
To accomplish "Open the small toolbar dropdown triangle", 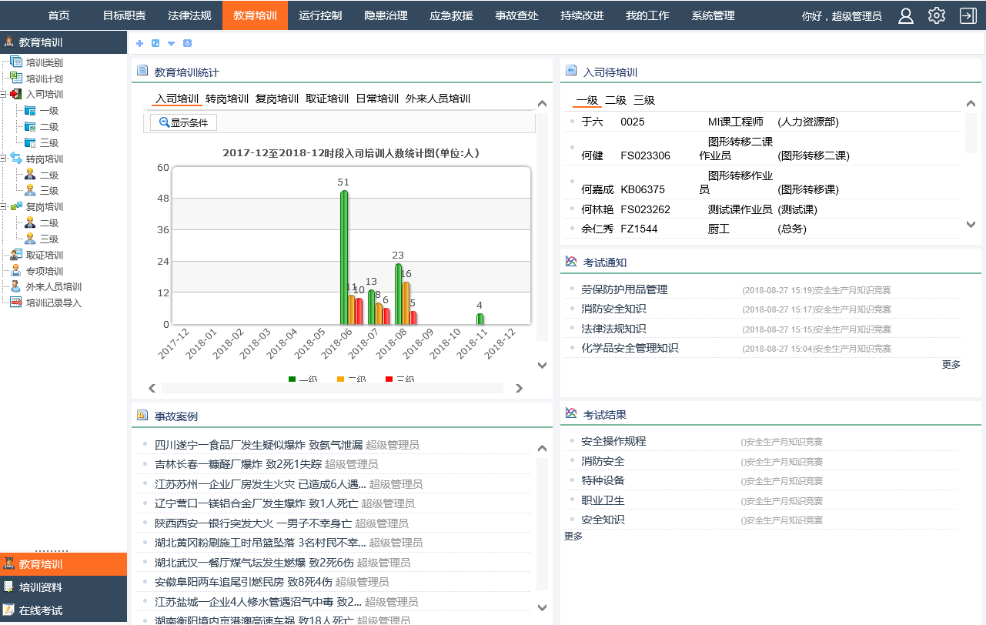I will click(x=171, y=44).
